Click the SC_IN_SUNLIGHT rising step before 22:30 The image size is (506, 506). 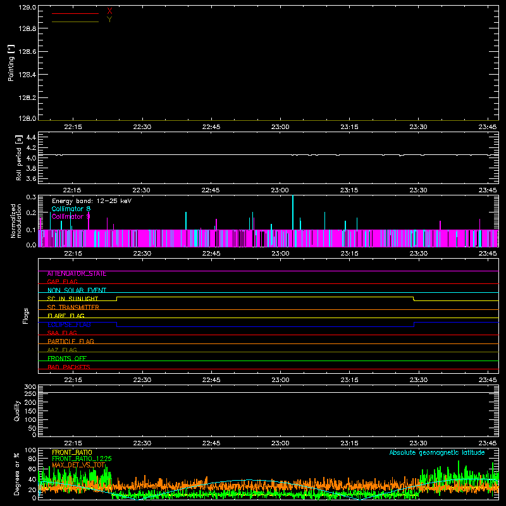tap(117, 299)
